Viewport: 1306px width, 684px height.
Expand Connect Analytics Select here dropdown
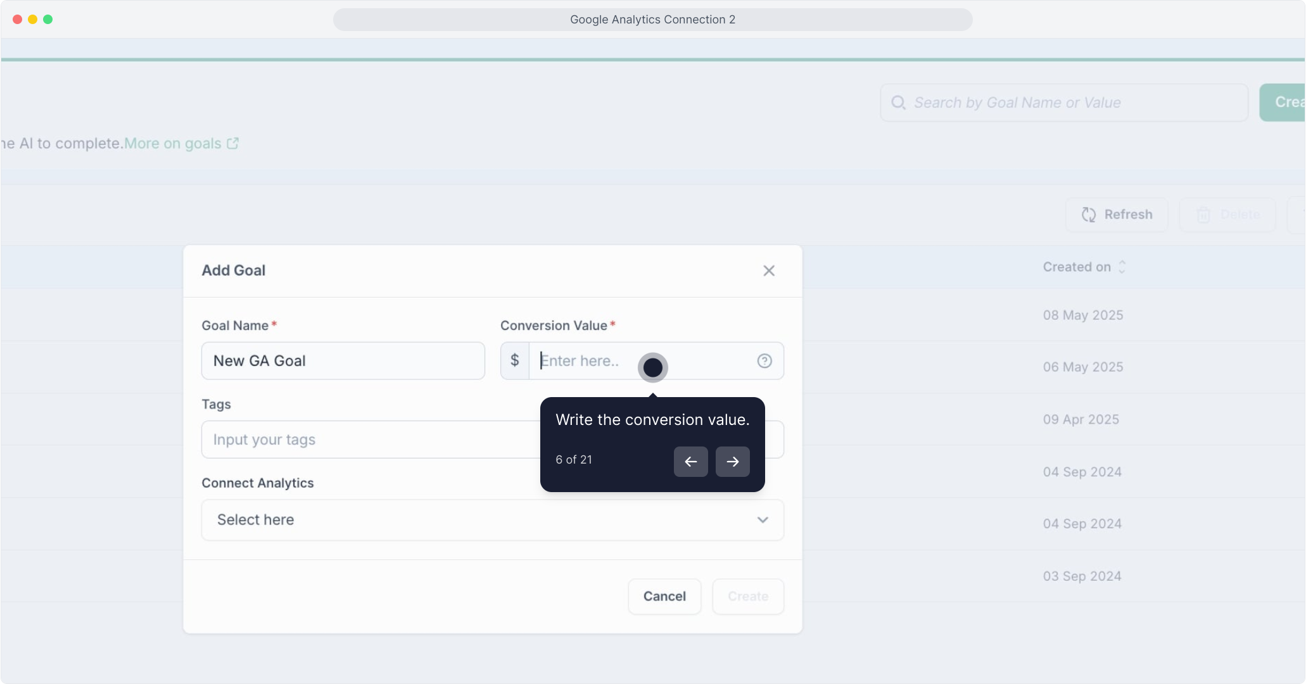(x=481, y=520)
